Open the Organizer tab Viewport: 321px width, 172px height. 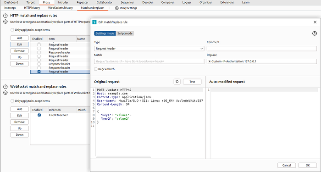(x=205, y=2)
